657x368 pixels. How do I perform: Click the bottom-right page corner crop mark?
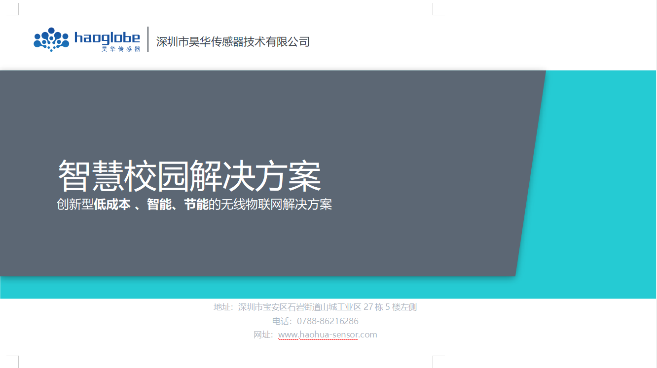click(x=438, y=361)
